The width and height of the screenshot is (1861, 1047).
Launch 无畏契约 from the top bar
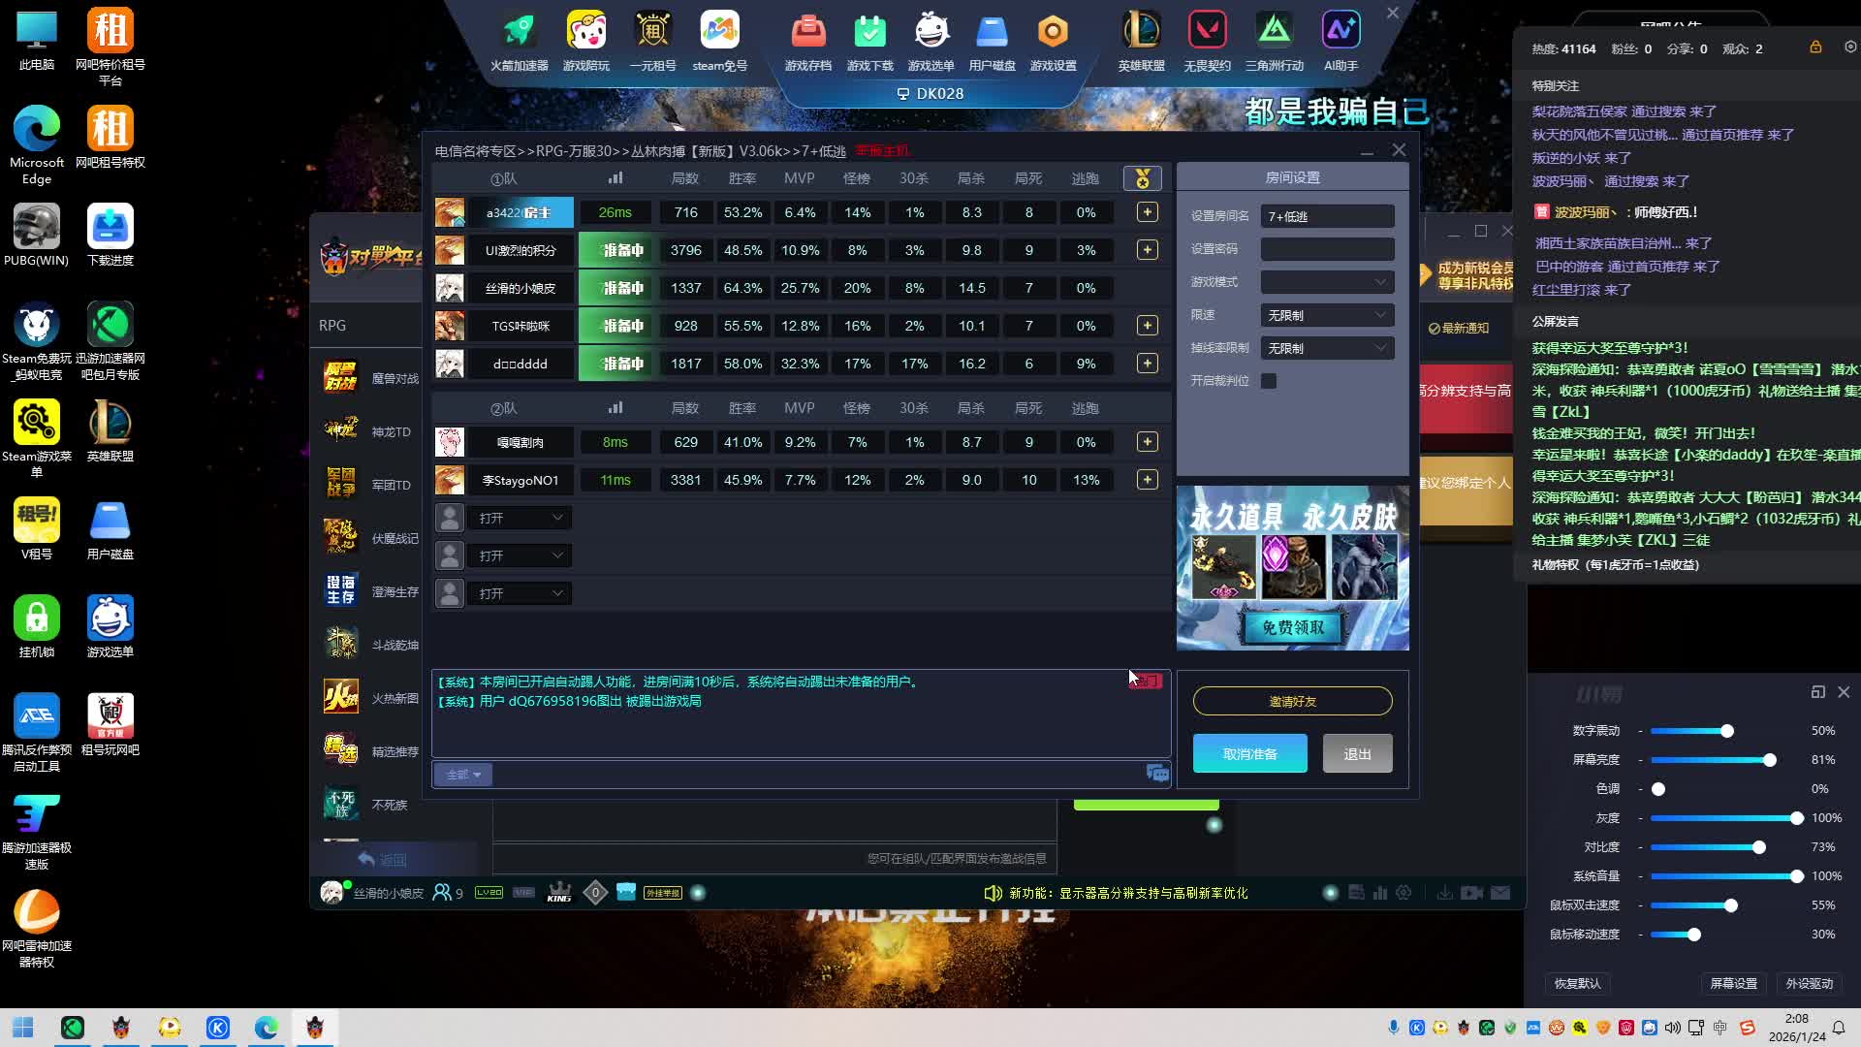[1207, 33]
